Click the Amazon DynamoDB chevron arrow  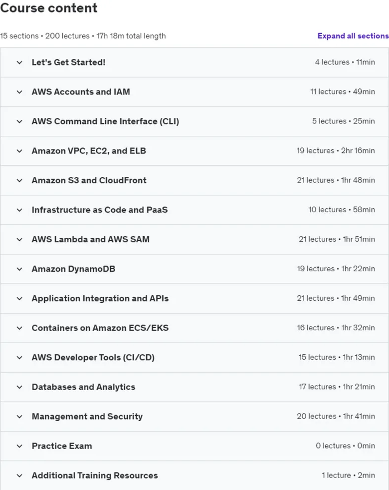19,269
